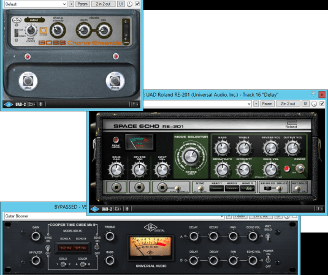The image size is (328, 275).
Task: Click the Boss vibrato rate knob
Action: coord(104,30)
